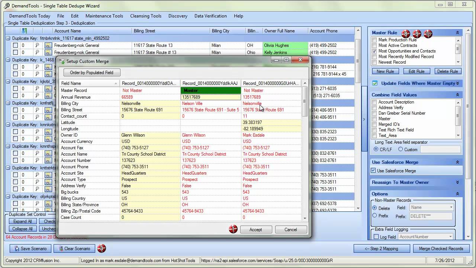Collapse the Duplicate Key k_1468 group
This screenshot has width=476, height=268.
[x=8, y=60]
